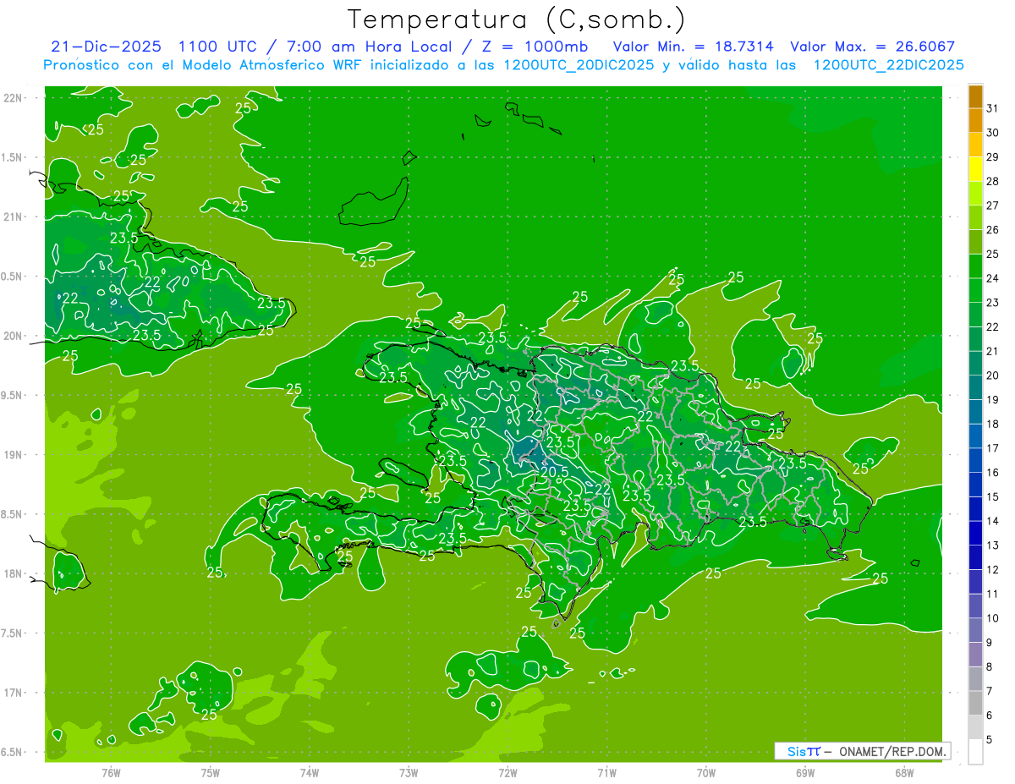Click the "73W" longitude axis label
Viewport: 1015px width, 784px height.
click(409, 773)
